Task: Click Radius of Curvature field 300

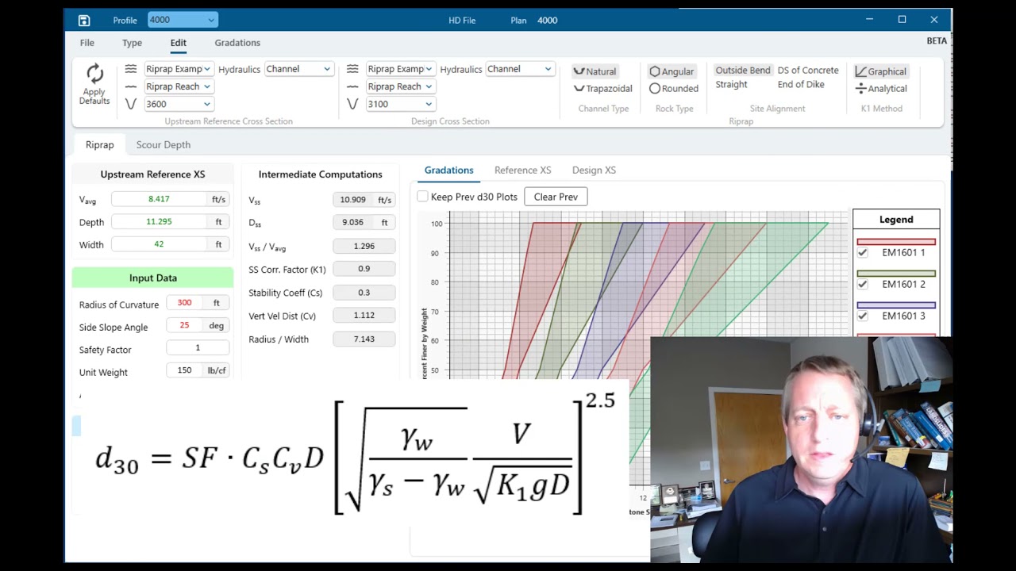Action: [184, 302]
